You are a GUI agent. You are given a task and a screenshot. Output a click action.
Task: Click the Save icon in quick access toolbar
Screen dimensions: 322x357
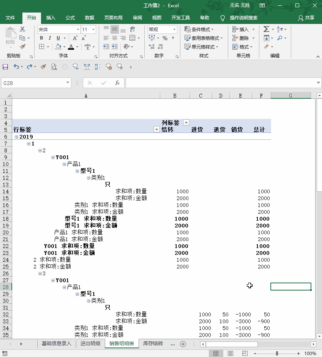(5, 67)
